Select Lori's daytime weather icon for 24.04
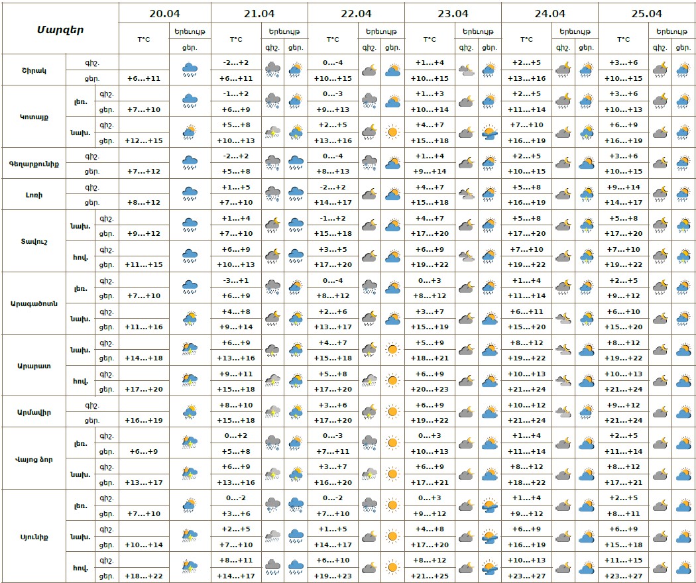The height and width of the screenshot is (583, 696). (x=586, y=194)
